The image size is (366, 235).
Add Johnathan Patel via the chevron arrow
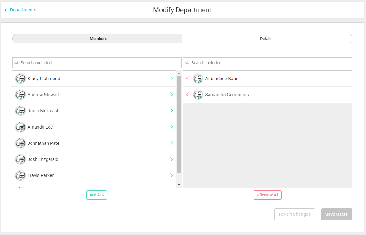tap(172, 143)
